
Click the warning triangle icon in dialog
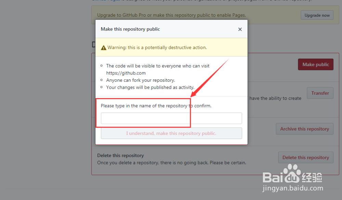(x=104, y=48)
